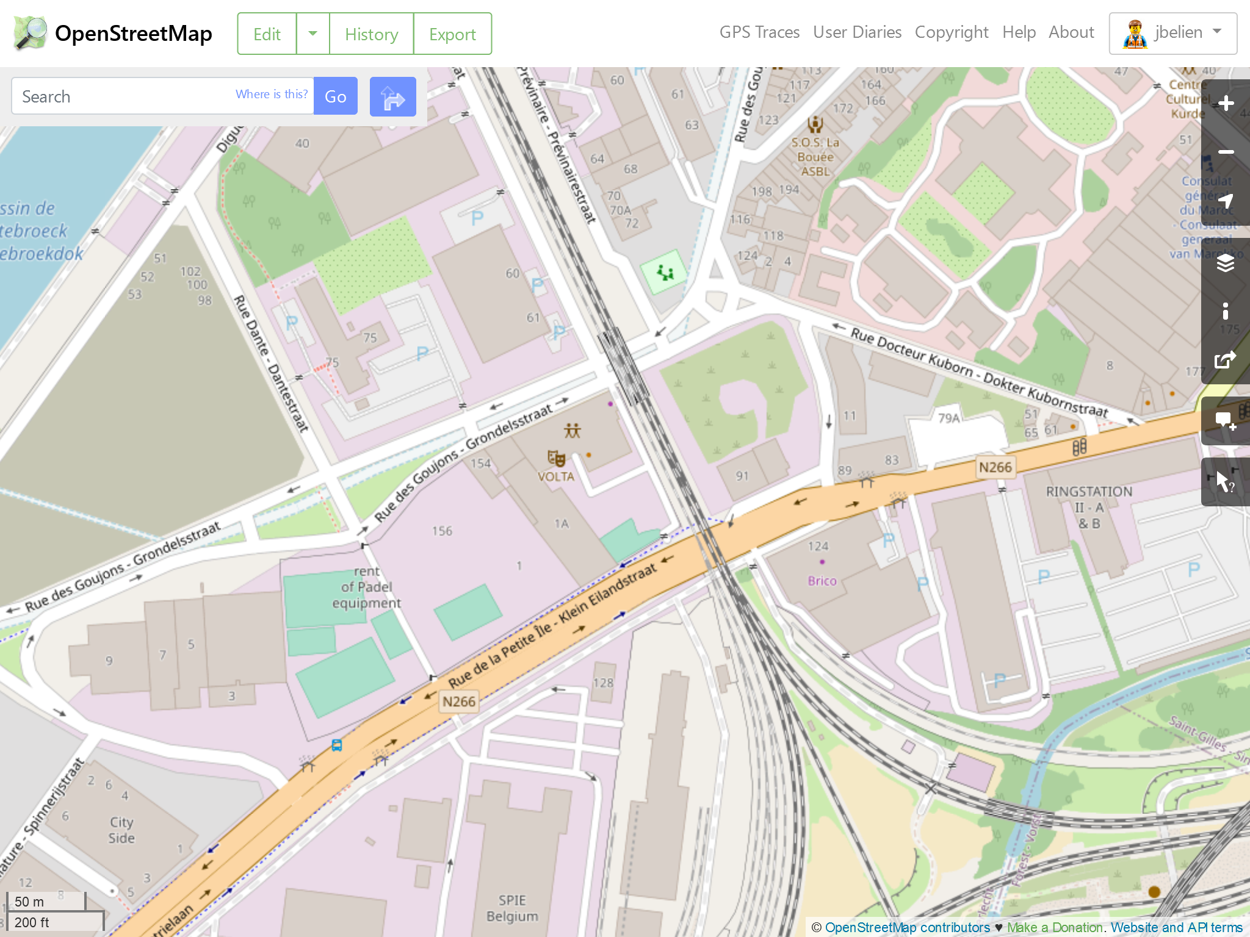1250x937 pixels.
Task: Expand the Edit dropdown arrow
Action: [312, 34]
